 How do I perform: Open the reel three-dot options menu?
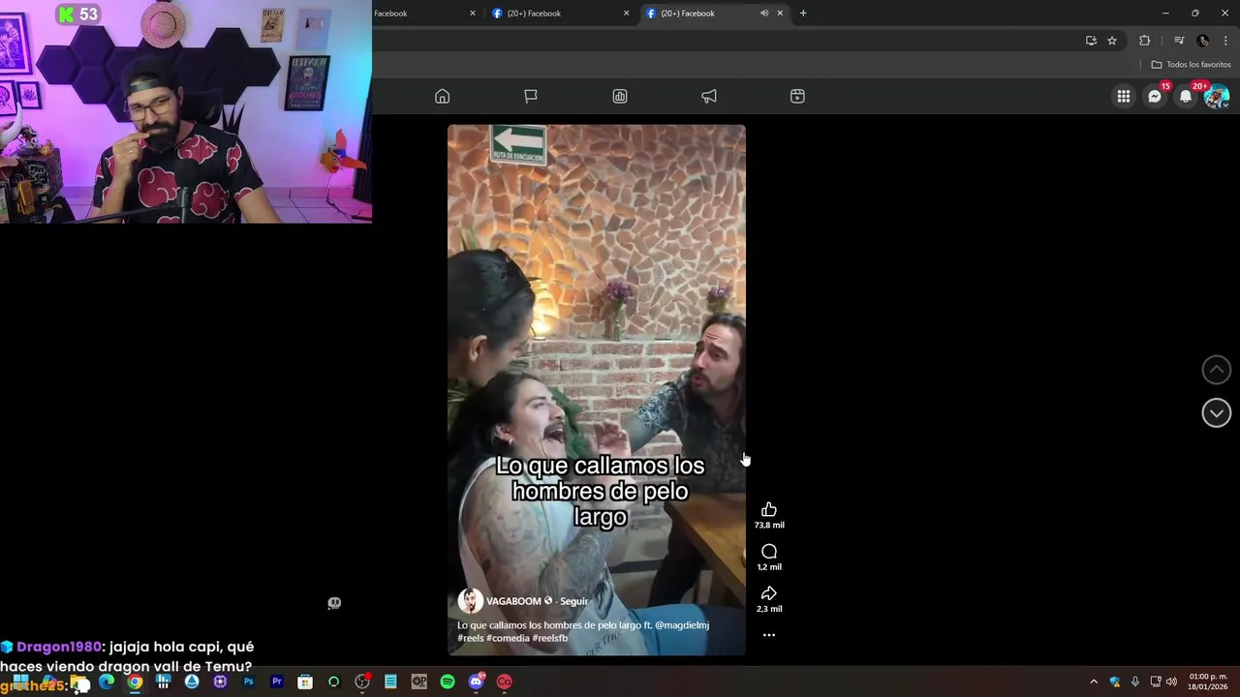pyautogui.click(x=769, y=635)
